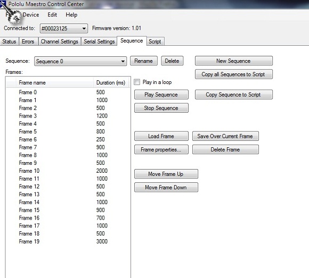
Task: Open Frame properties dialog
Action: [161, 149]
